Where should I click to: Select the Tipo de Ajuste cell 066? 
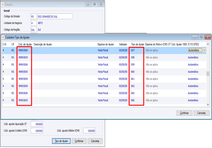(x=133, y=100)
